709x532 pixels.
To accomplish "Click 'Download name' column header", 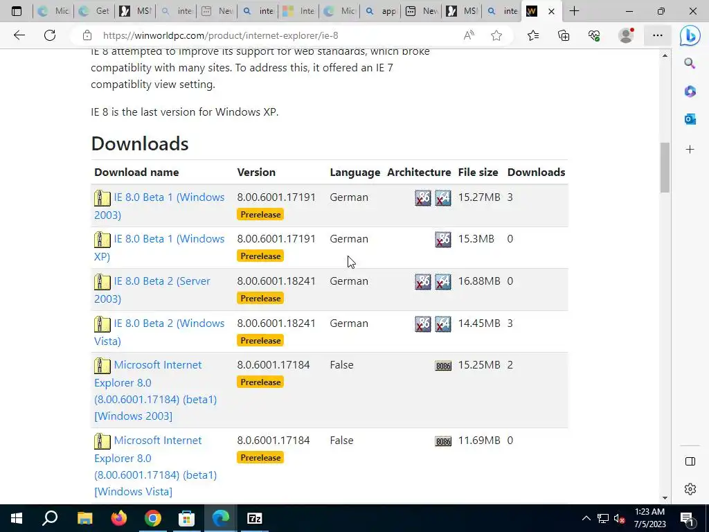I will tap(136, 172).
